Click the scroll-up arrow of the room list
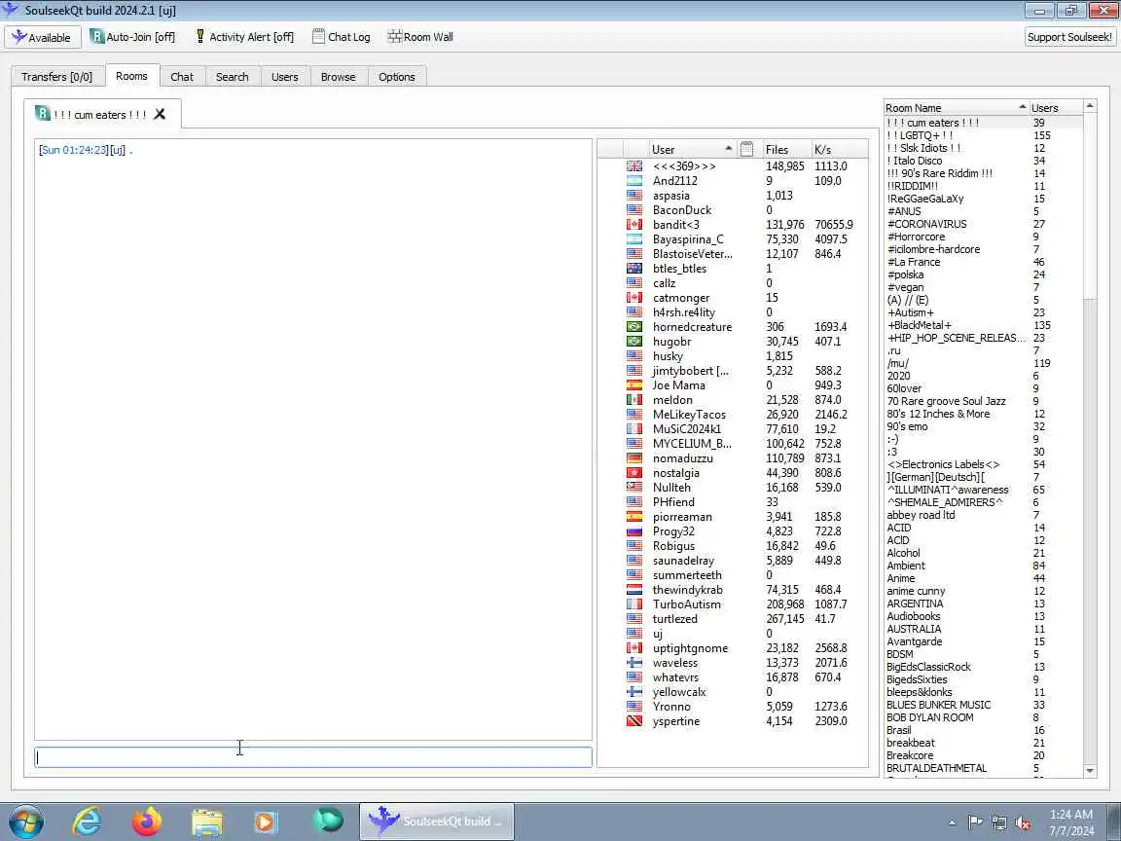This screenshot has height=841, width=1121. pos(1090,106)
